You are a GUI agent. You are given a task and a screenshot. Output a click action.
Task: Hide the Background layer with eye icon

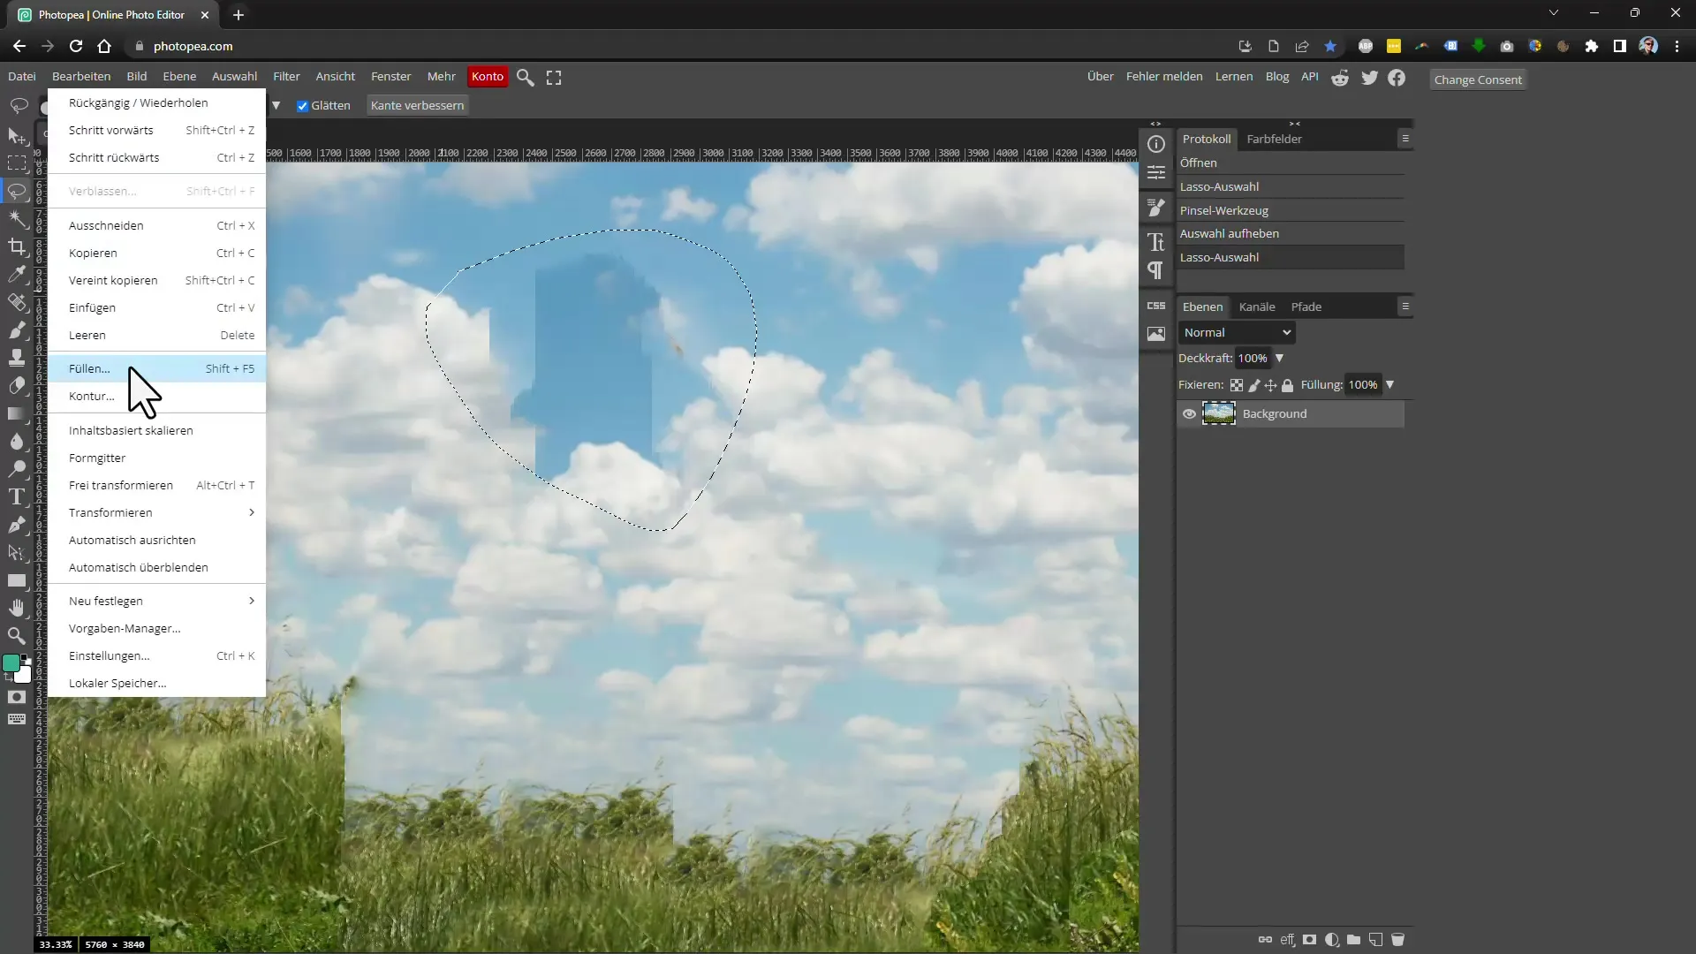coord(1189,413)
